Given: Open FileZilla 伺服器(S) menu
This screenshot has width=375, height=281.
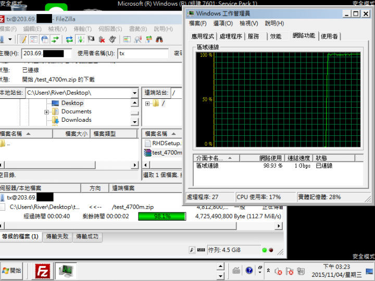Looking at the screenshot, I should [110, 29].
